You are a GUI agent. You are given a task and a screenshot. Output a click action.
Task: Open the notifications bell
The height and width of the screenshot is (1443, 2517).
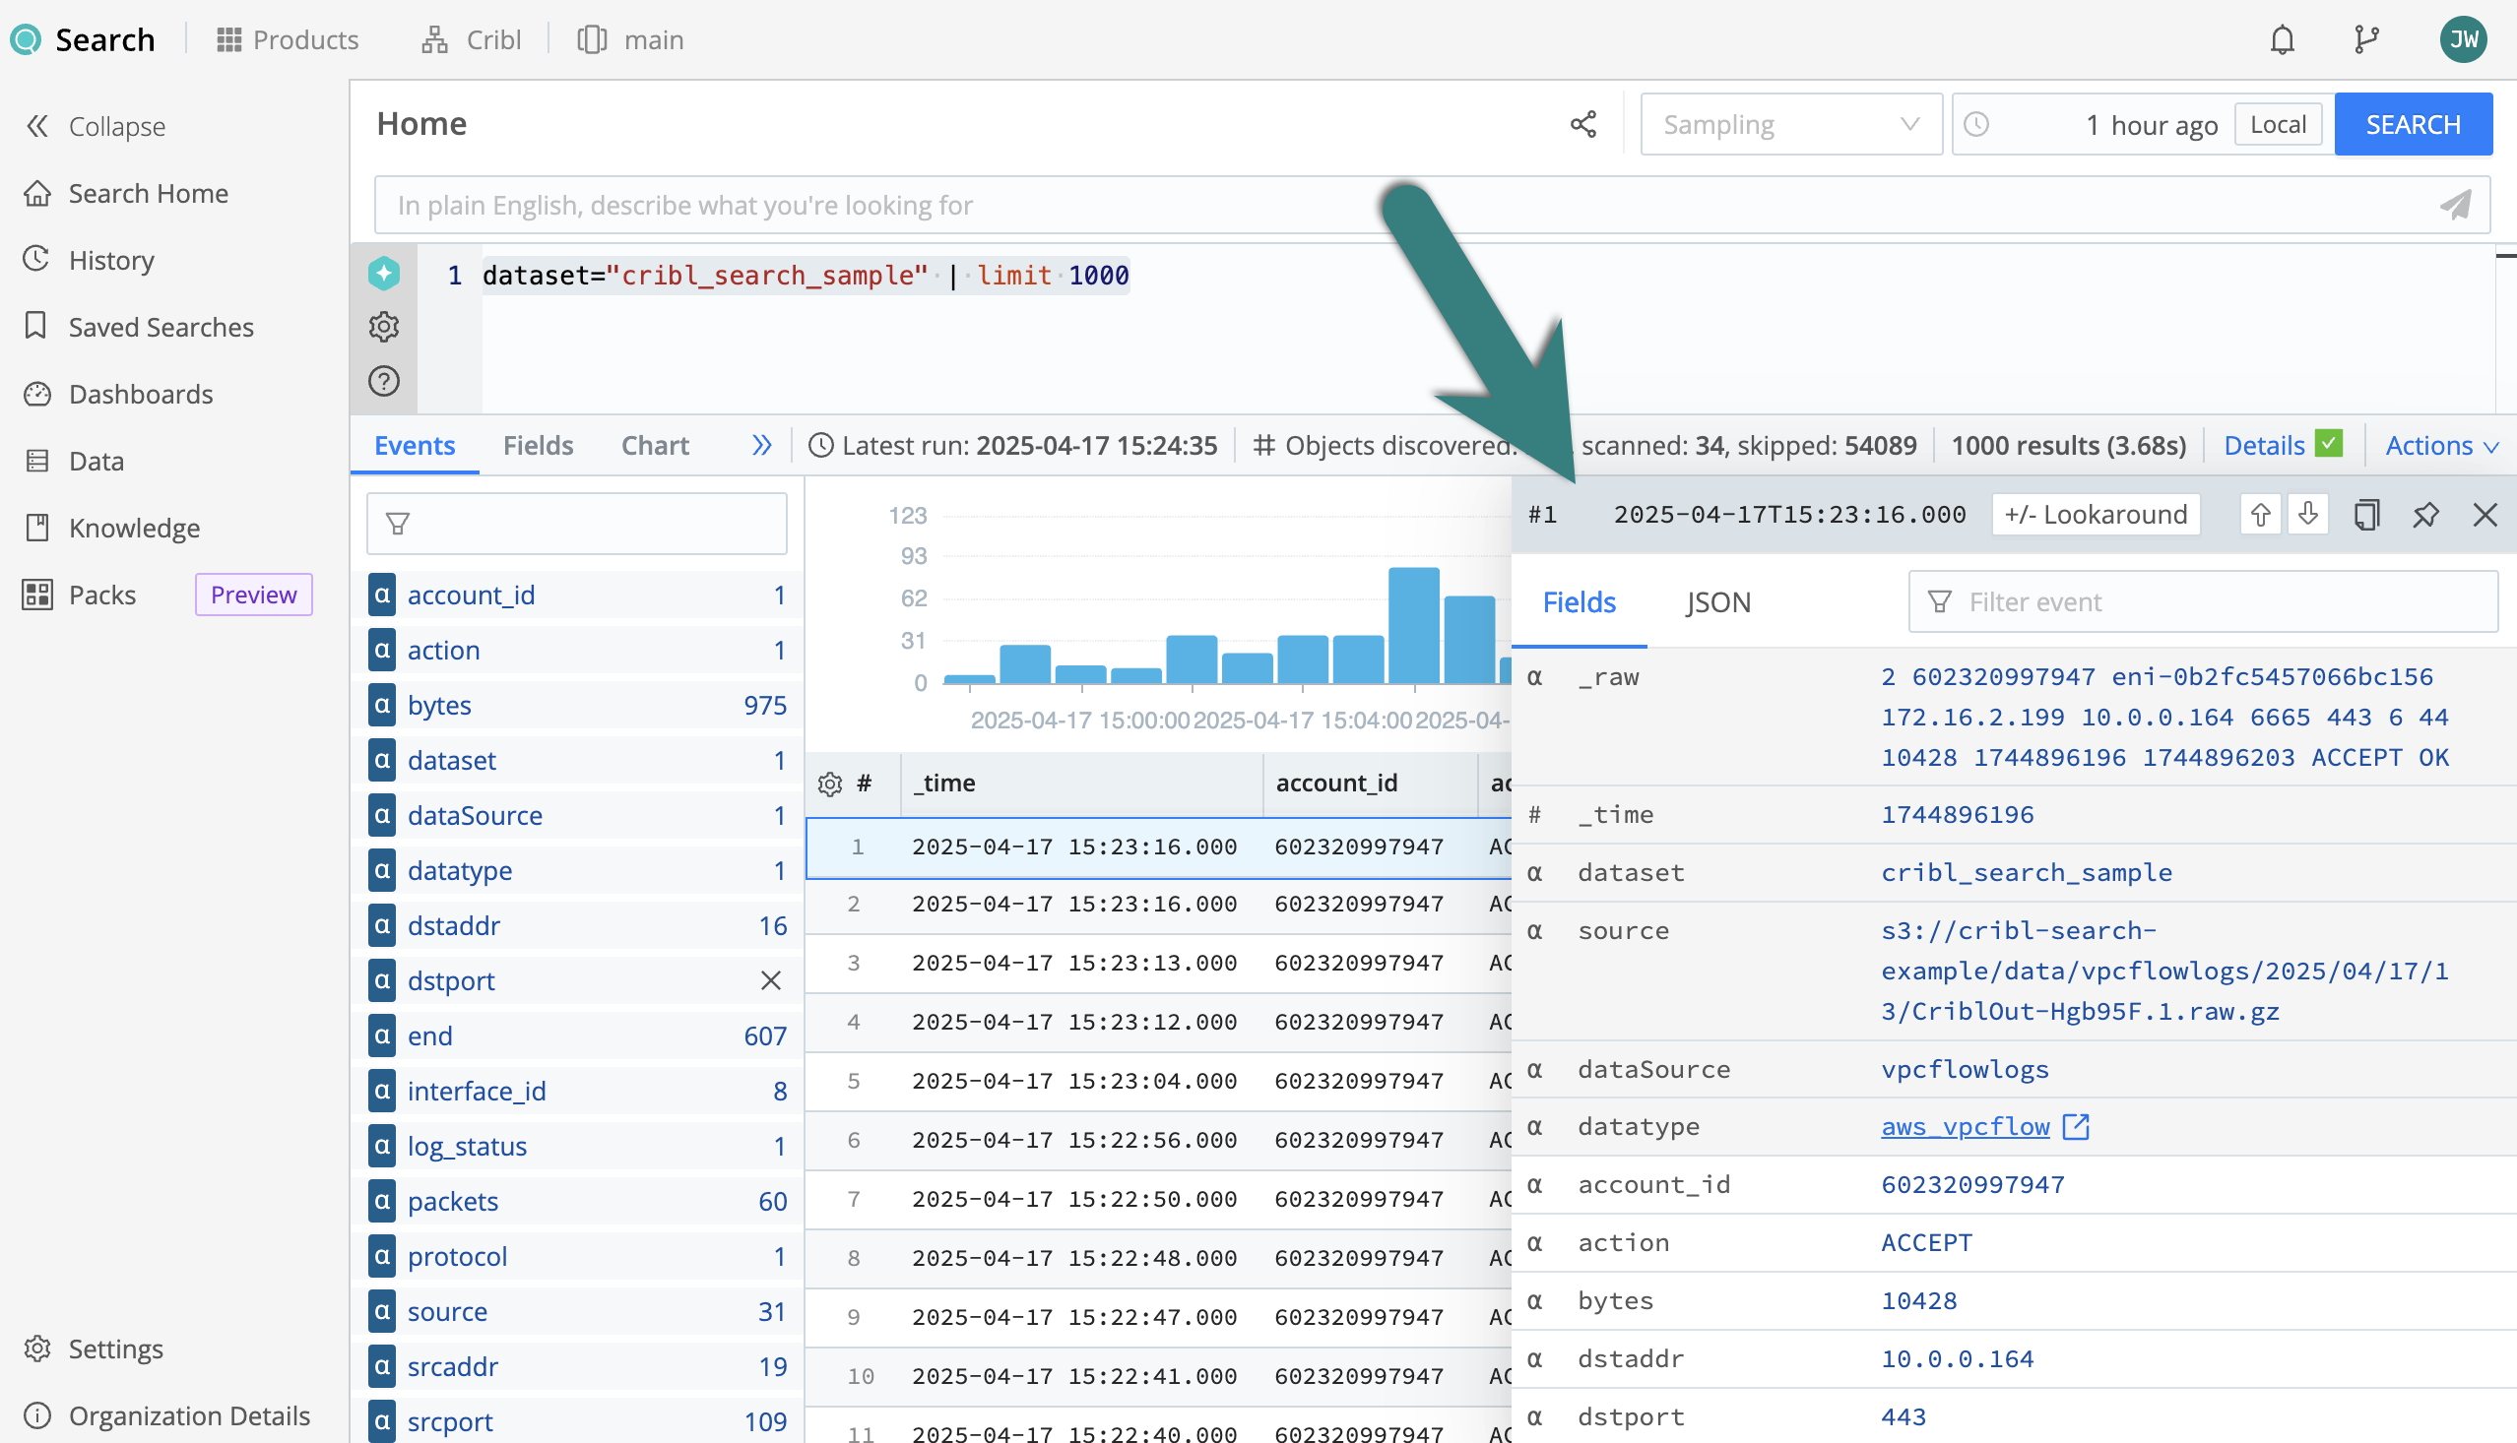[2282, 39]
